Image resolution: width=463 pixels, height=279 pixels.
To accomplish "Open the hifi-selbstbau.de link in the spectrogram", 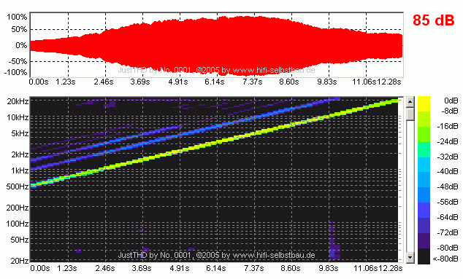I will coord(274,255).
